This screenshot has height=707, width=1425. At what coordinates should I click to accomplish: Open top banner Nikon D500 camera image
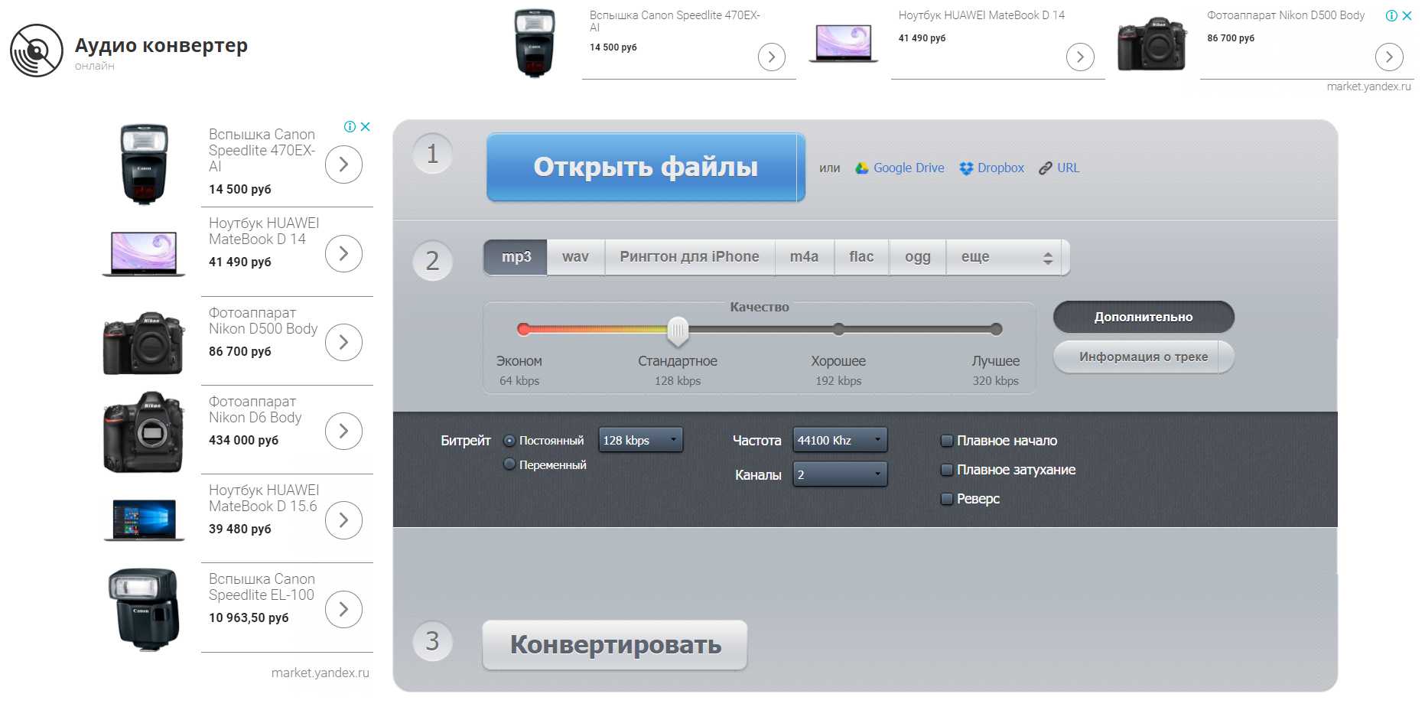coord(1151,44)
